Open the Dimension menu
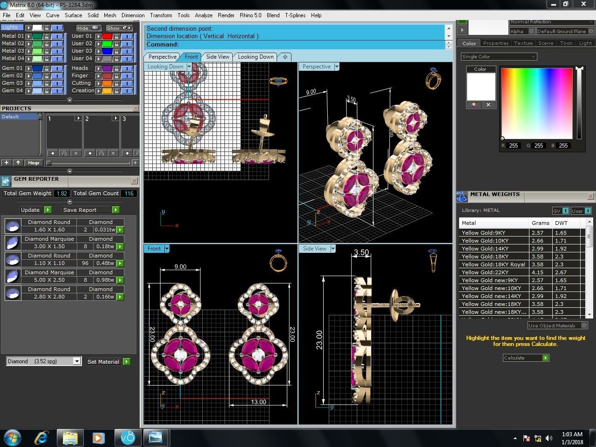 pyautogui.click(x=133, y=15)
